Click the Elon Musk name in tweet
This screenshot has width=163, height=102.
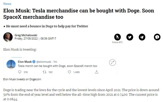pos(25,62)
